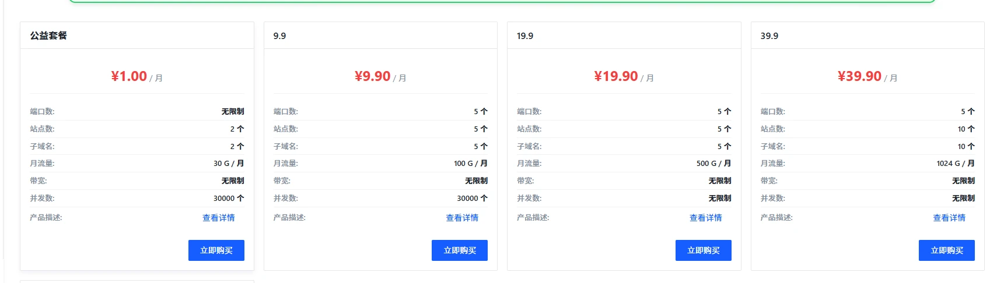Viewport: 990px width, 283px height.
Task: View details link in the 9.9 card
Action: pos(462,218)
